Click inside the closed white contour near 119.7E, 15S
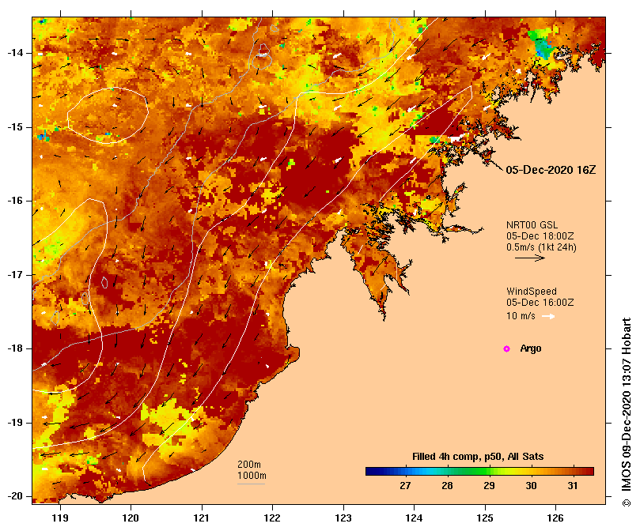Viewport: 640px width, 531px height. tap(108, 116)
